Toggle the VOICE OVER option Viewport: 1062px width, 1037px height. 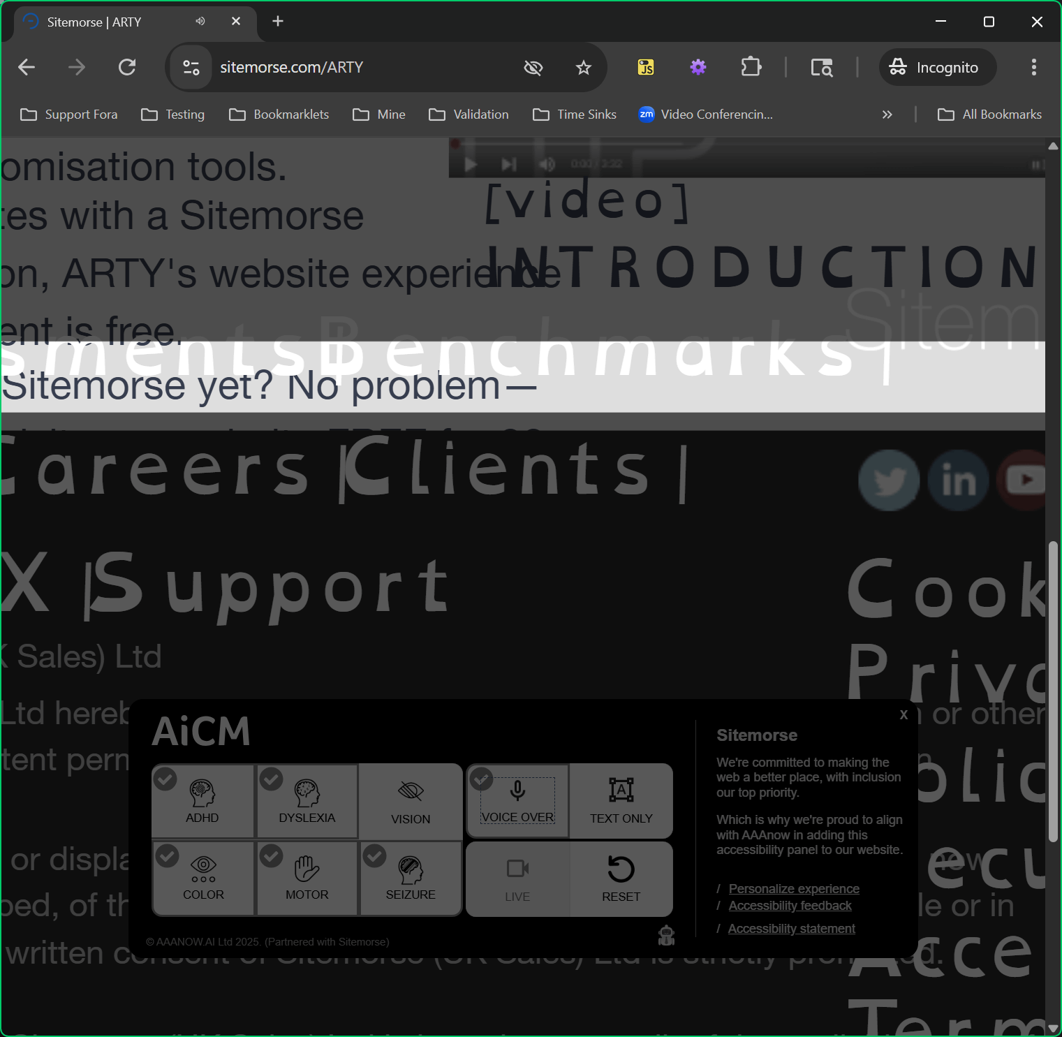[517, 801]
